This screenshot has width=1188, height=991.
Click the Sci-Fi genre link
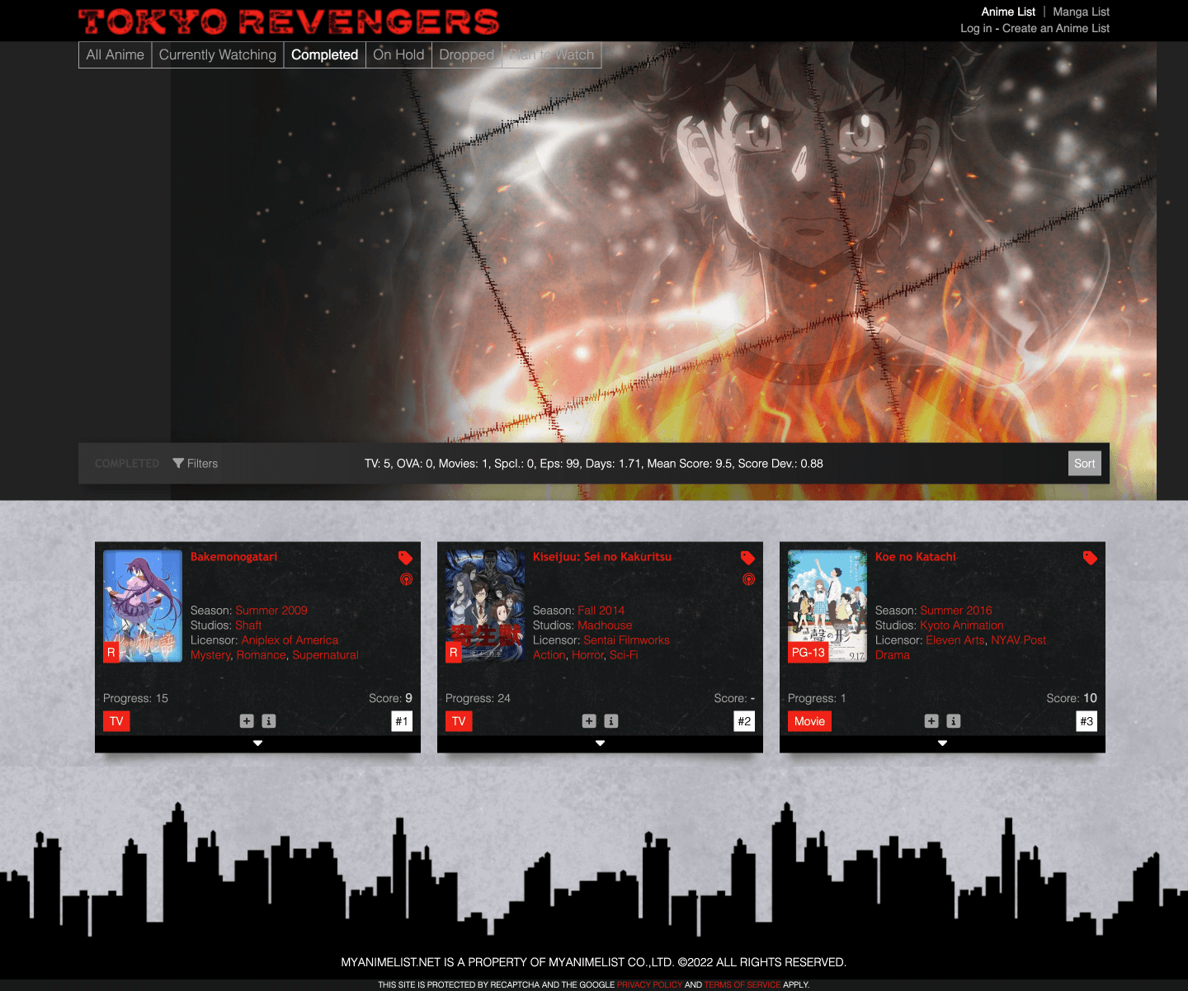(624, 655)
